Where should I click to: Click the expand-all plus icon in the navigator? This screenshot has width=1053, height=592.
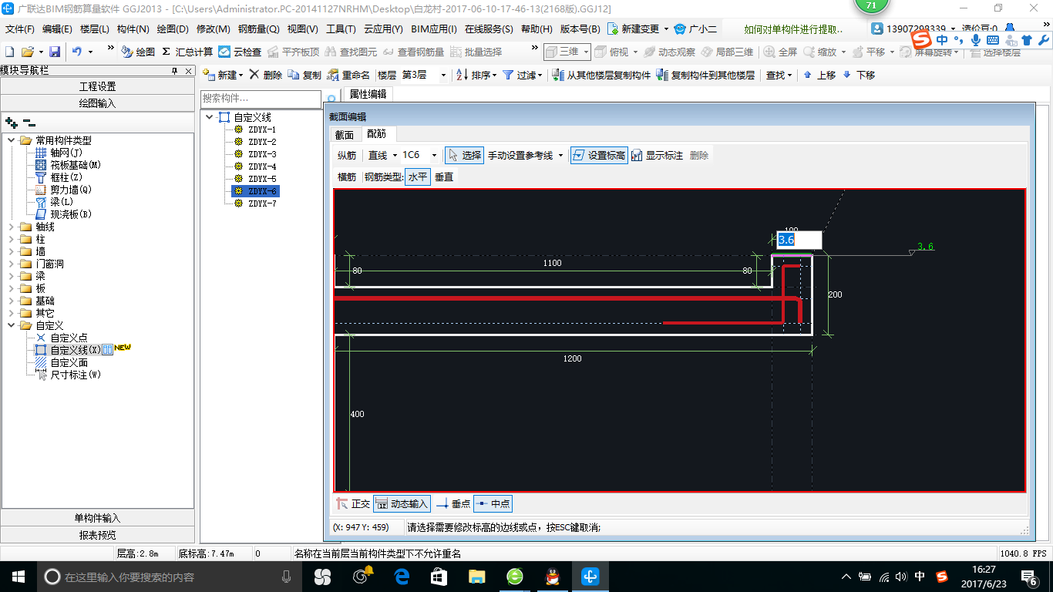12,122
